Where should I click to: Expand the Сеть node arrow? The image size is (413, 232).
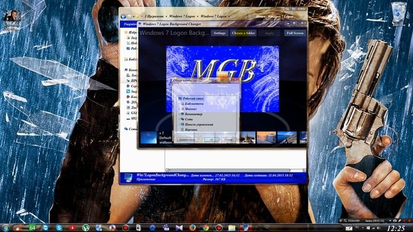coord(179,119)
